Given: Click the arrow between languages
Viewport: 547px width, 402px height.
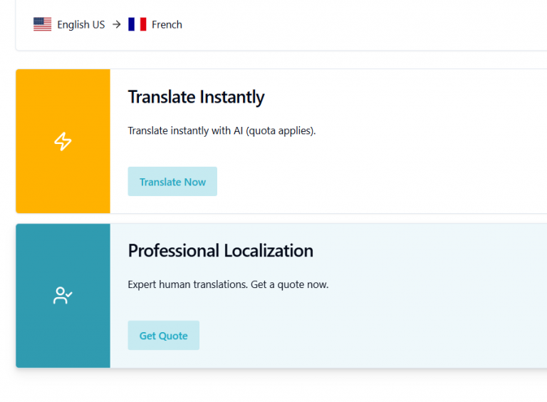Looking at the screenshot, I should coord(117,24).
